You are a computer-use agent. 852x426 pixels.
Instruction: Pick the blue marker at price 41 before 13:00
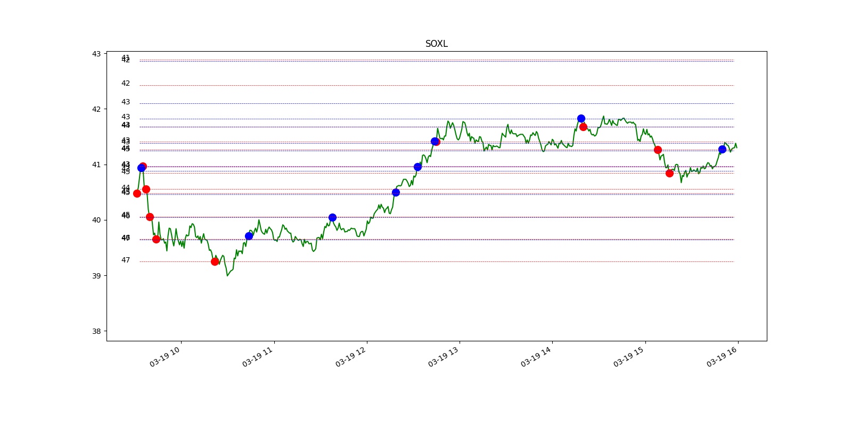pyautogui.click(x=417, y=167)
